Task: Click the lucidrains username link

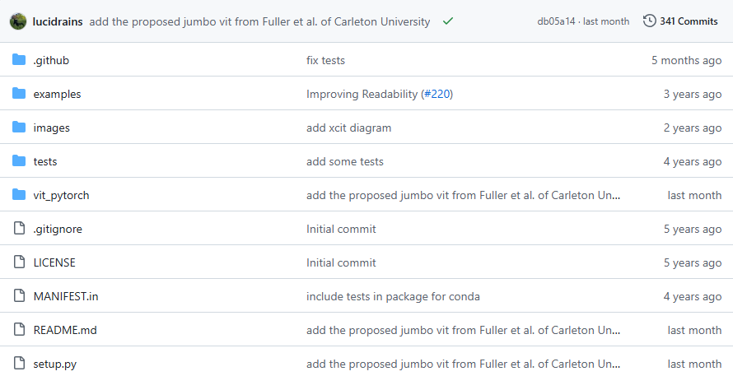Action: coord(57,21)
